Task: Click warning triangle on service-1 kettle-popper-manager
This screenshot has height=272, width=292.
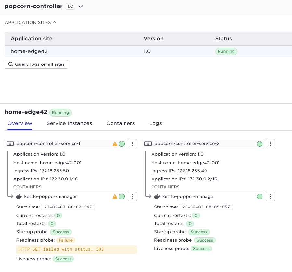Action: tap(115, 197)
